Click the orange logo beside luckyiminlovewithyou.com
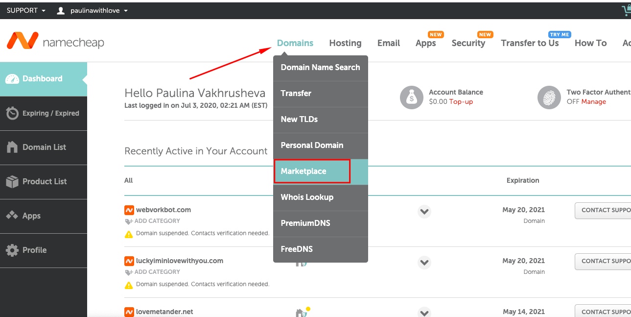This screenshot has height=317, width=631. (x=129, y=261)
